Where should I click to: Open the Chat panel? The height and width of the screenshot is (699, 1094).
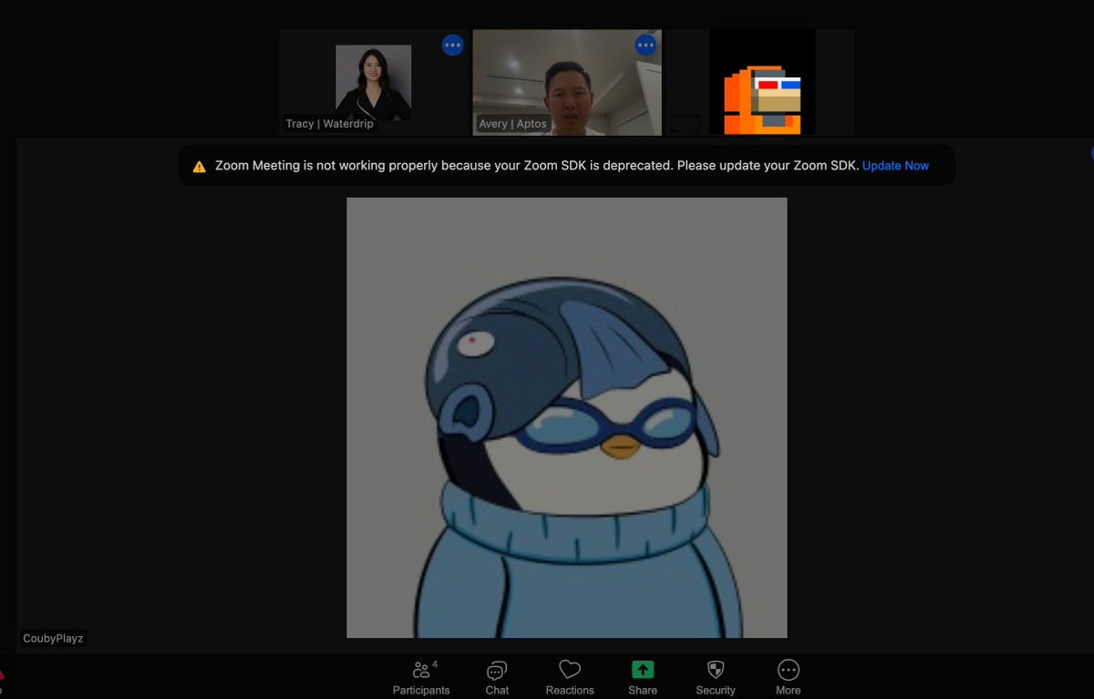497,678
